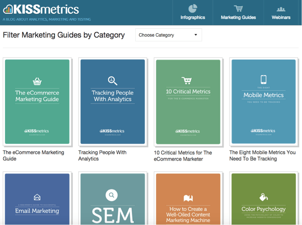302x225 pixels.
Task: Click the Webinars people icon
Action: point(281,9)
